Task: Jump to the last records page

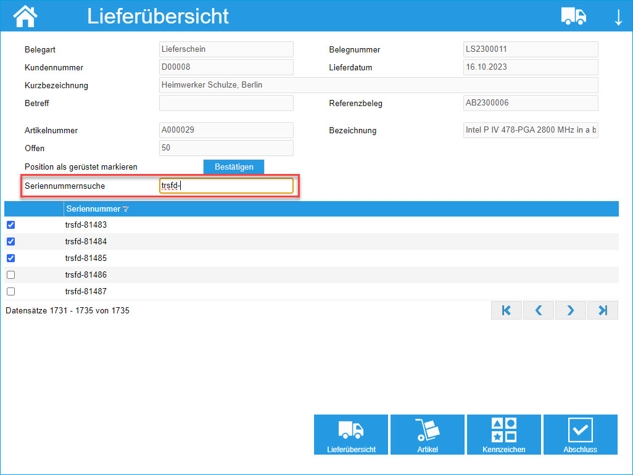Action: coord(602,310)
